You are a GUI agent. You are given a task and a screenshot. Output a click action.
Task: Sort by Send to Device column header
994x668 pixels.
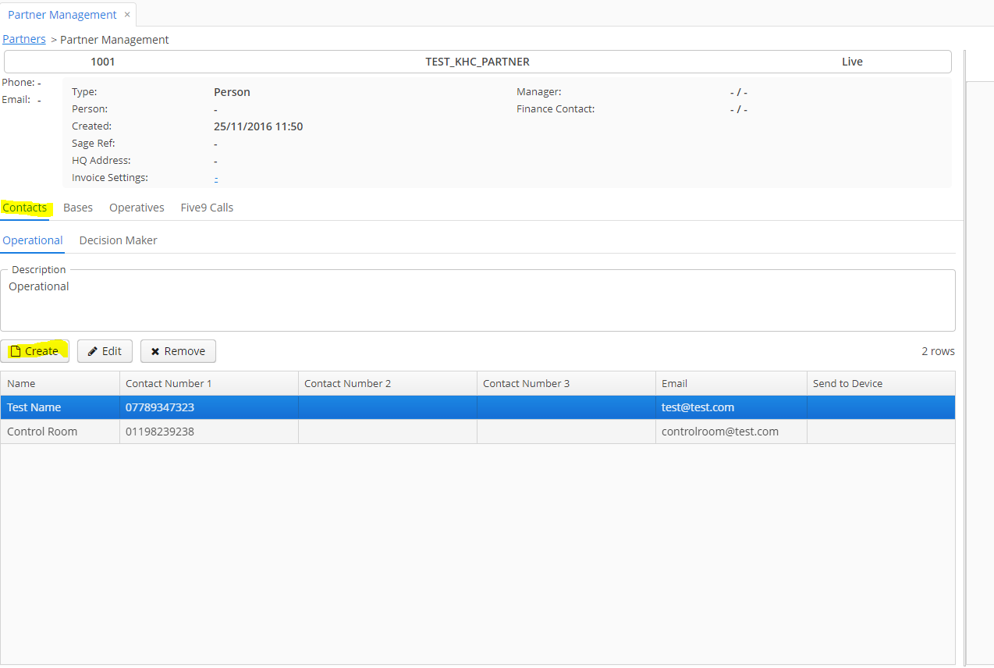pos(881,383)
